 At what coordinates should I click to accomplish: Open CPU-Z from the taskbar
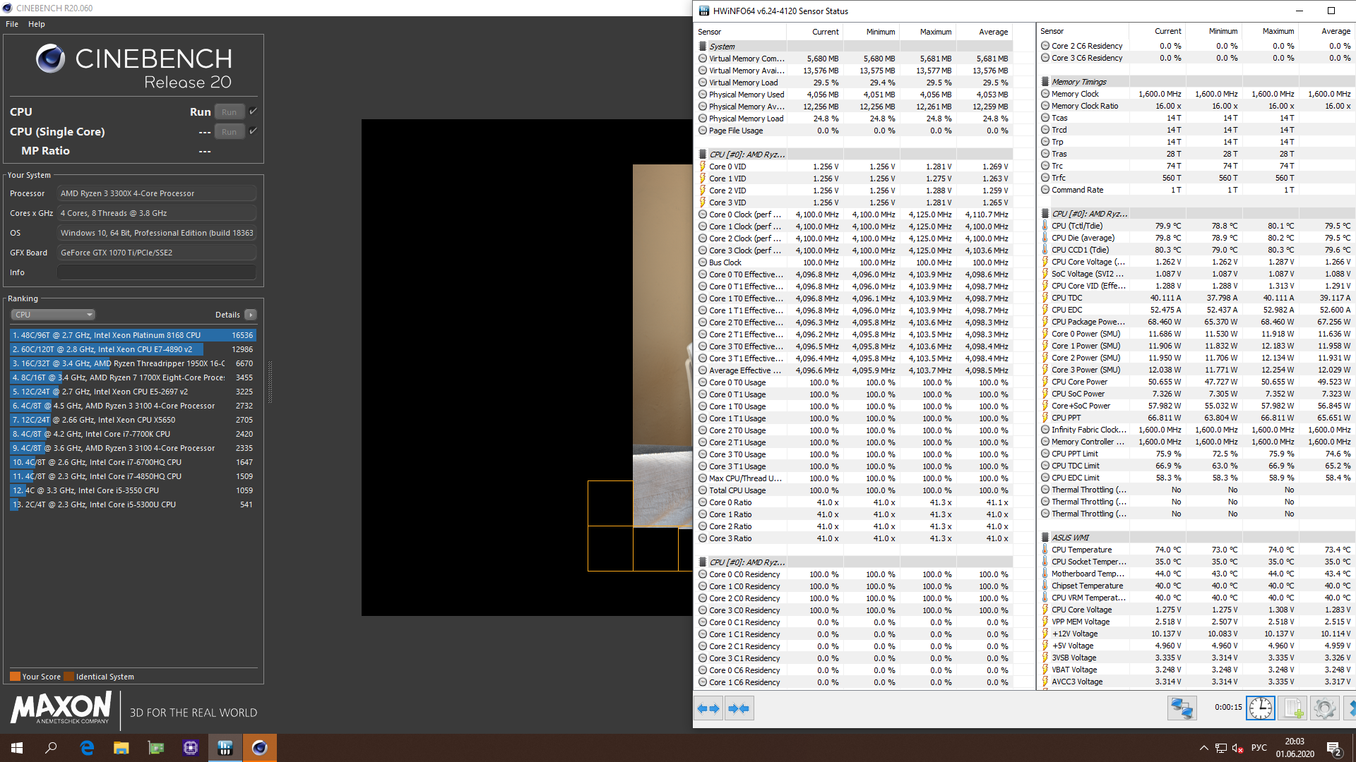tap(191, 748)
